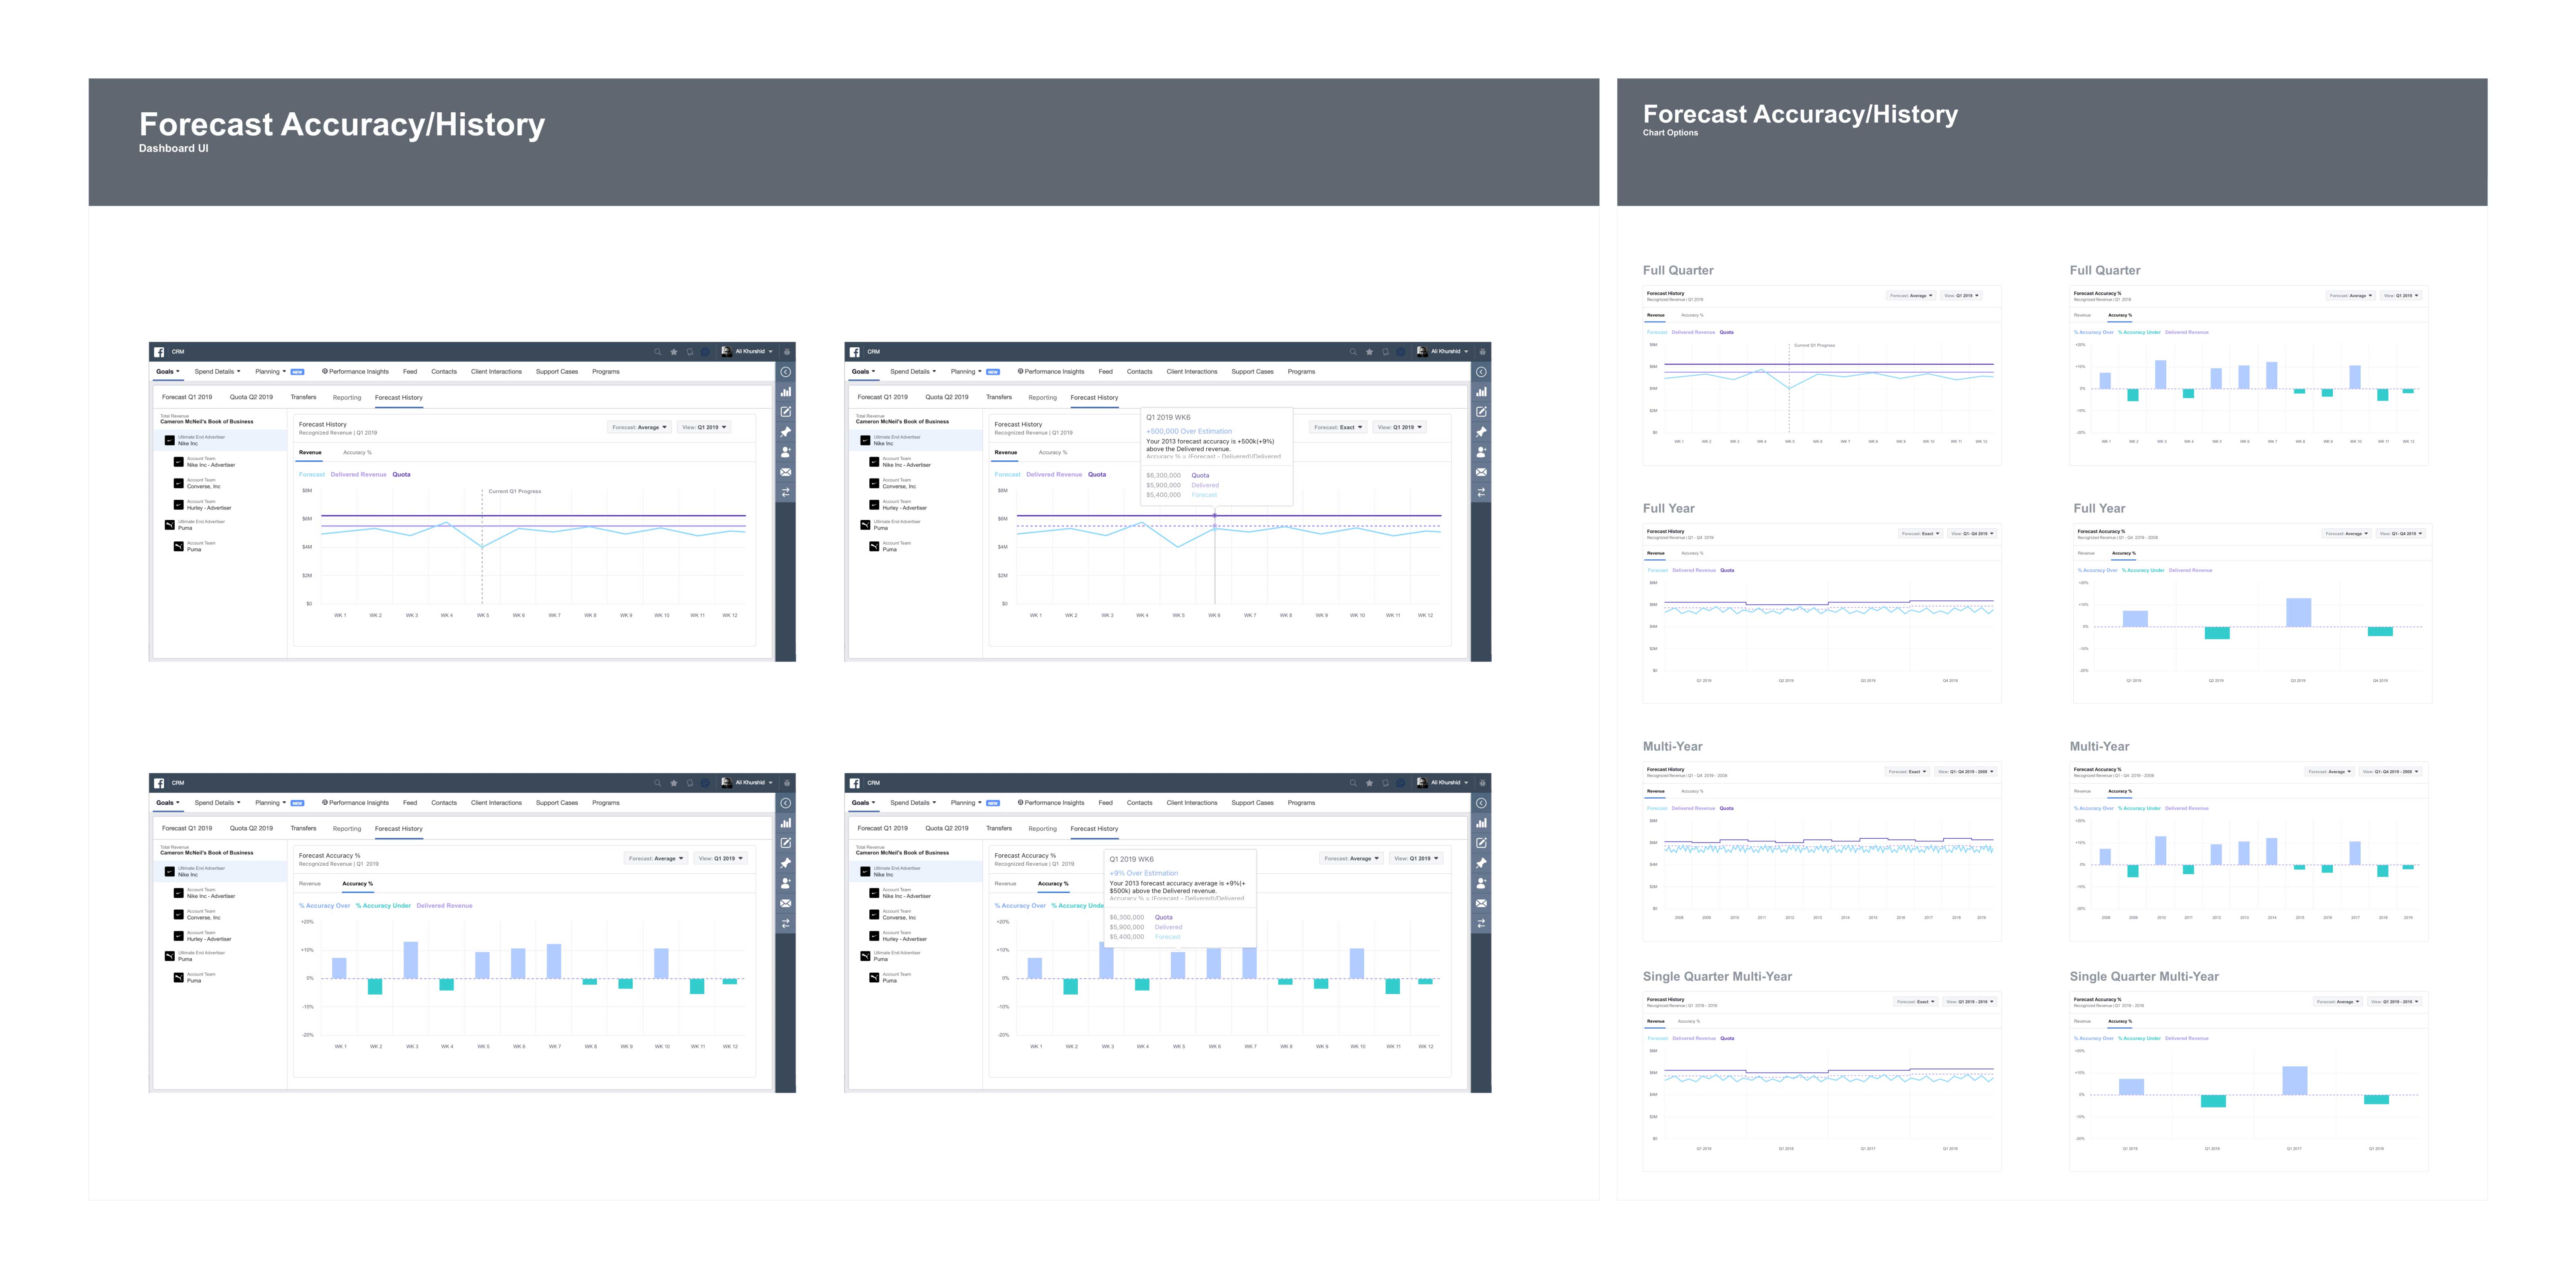Click the Facebook logo in the bottom-left dashboard
Viewport: 2576px width, 1279px height.
(159, 783)
